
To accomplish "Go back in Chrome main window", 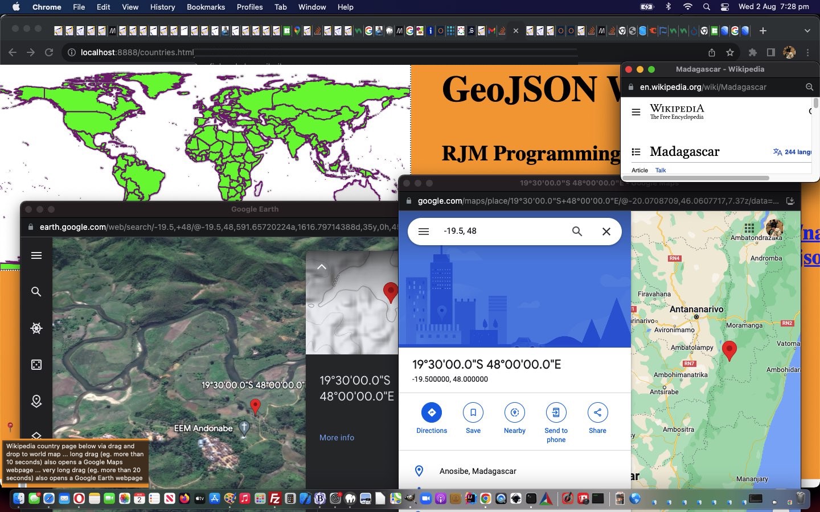I will [x=13, y=52].
